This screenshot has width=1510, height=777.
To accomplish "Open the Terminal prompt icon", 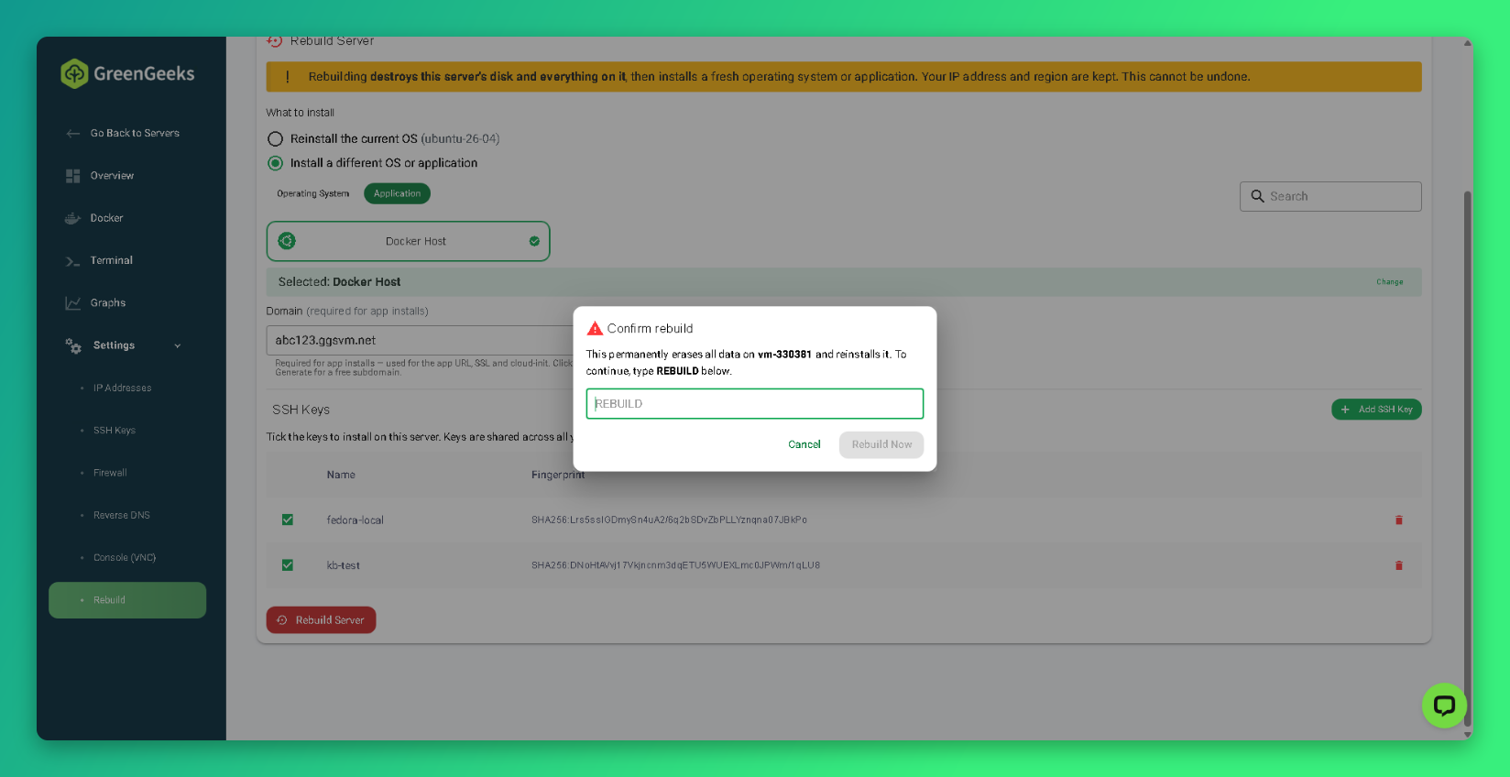I will 73,261.
